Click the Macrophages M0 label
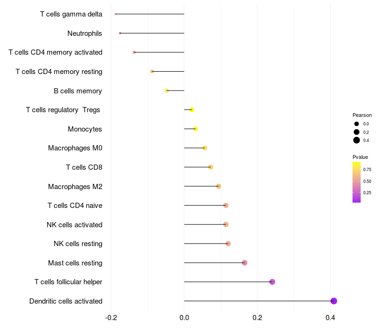This screenshot has width=377, height=330. 75,148
